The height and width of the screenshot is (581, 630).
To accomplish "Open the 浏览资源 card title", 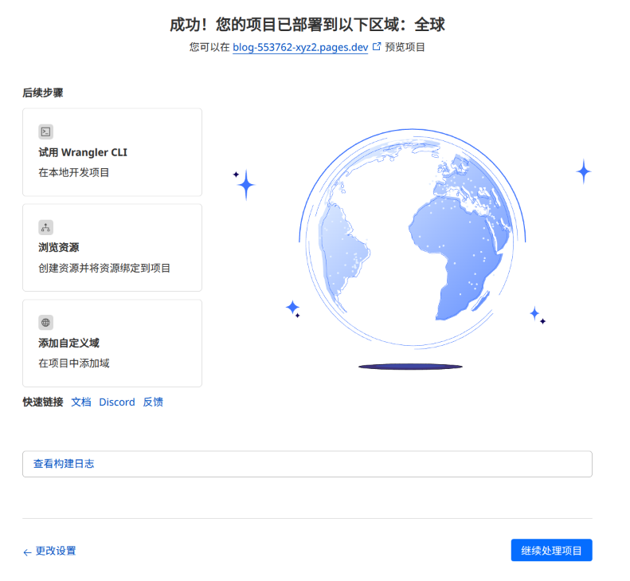I will point(59,247).
